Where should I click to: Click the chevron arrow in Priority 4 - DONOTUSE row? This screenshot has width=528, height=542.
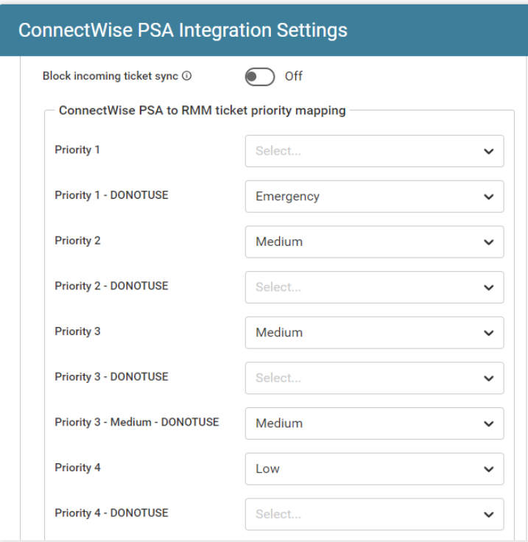(x=488, y=514)
